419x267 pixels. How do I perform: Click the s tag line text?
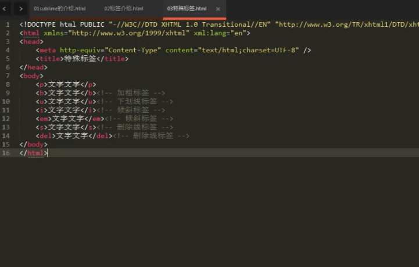click(x=66, y=127)
